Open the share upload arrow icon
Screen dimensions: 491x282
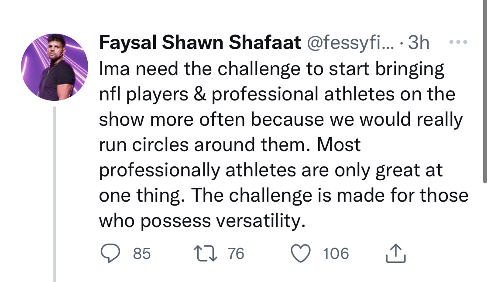pyautogui.click(x=395, y=253)
